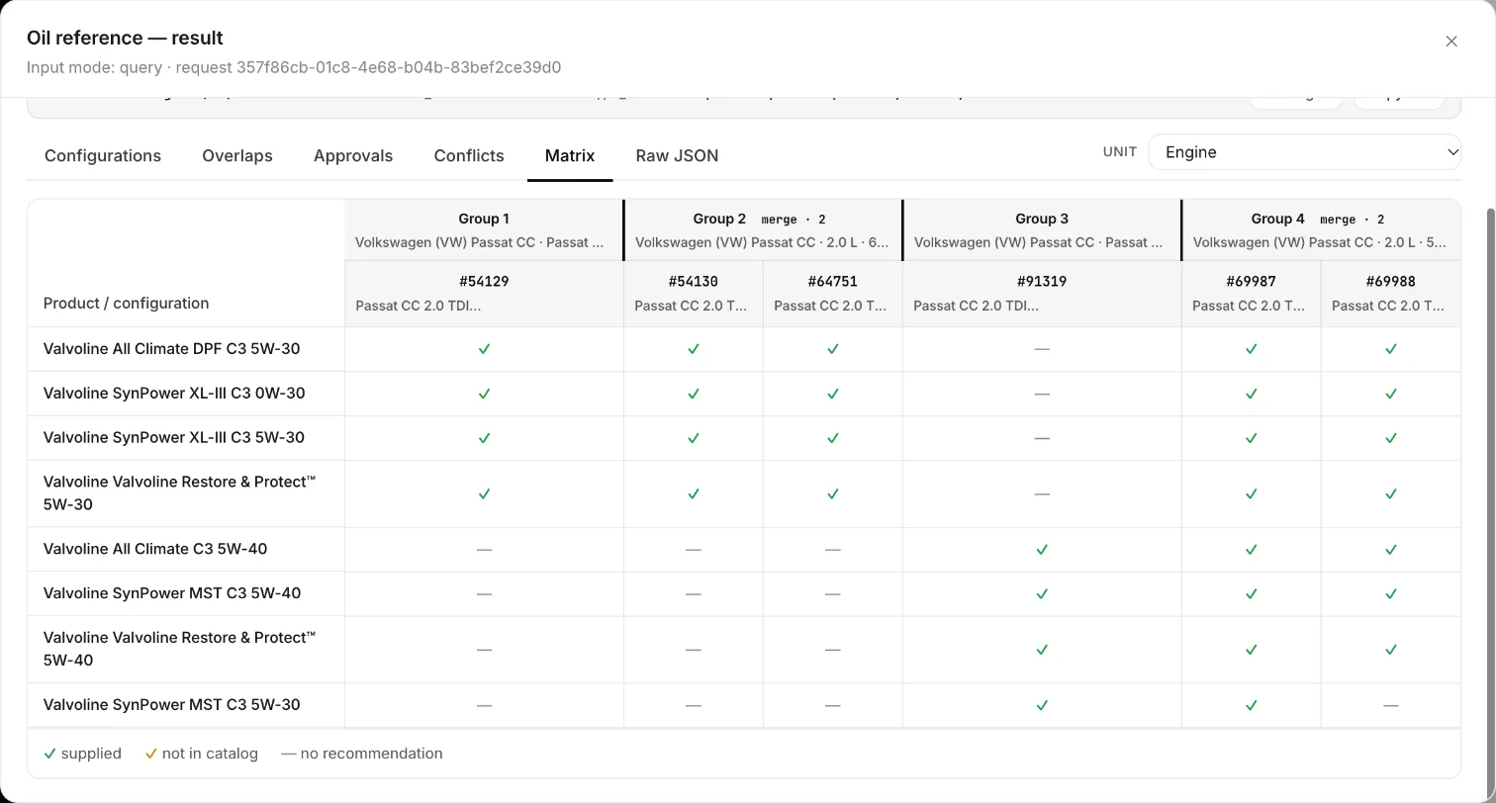The image size is (1496, 803).
Task: Click the check for All Climate DPF under #54129
Action: pos(484,349)
